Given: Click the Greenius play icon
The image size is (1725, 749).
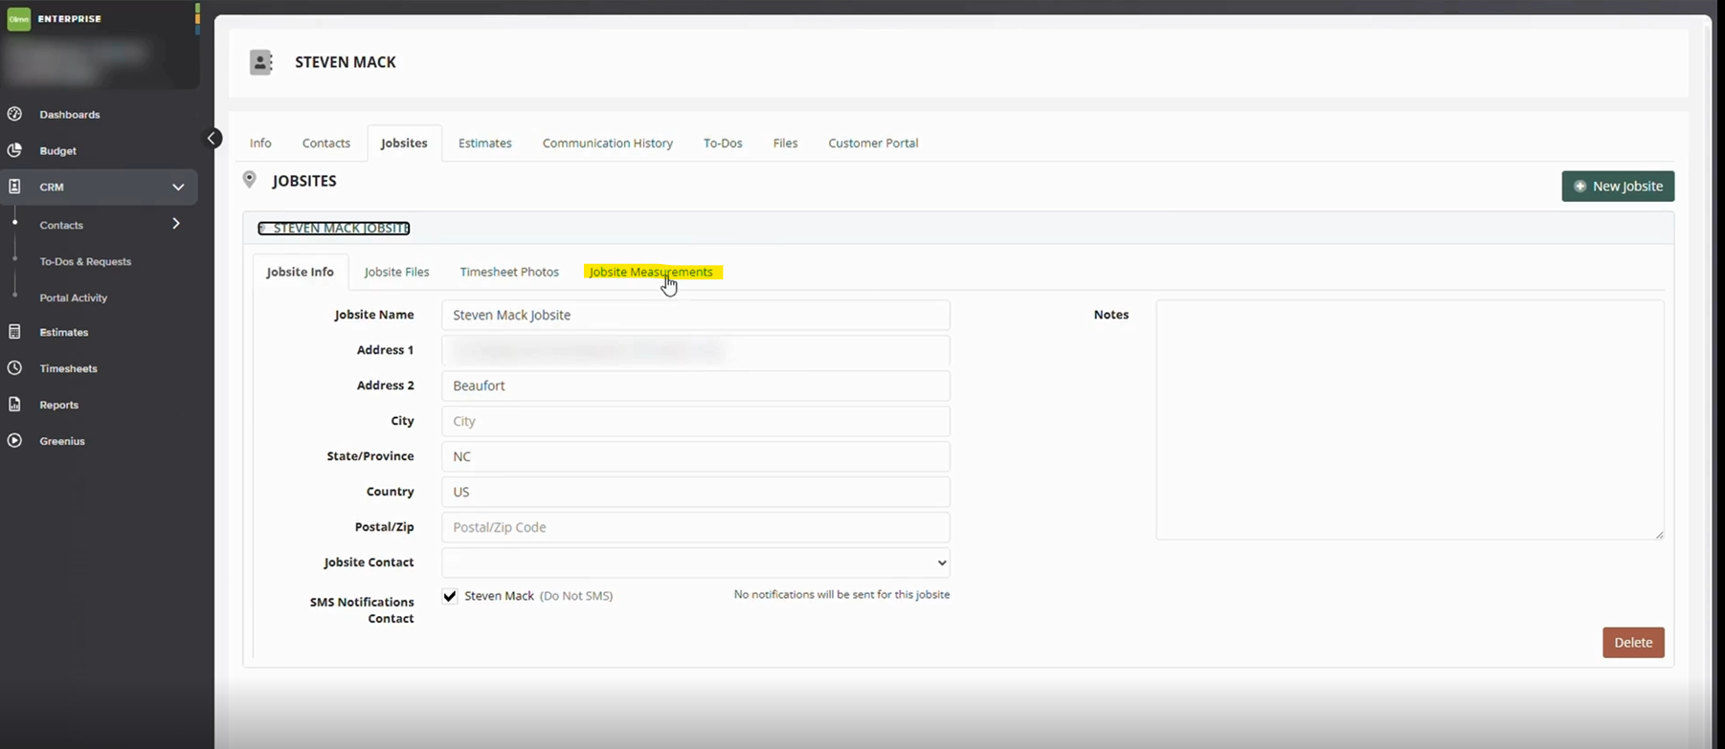Looking at the screenshot, I should click(14, 441).
